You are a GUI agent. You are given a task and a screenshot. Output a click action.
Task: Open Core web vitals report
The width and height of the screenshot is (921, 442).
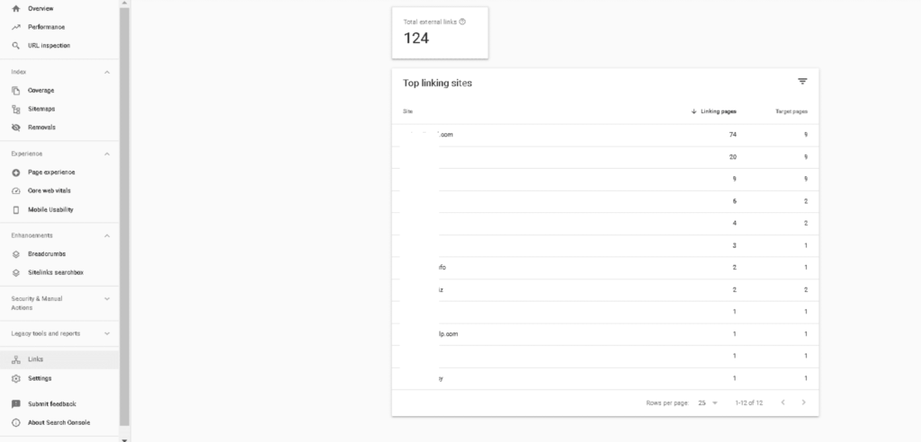pyautogui.click(x=49, y=190)
